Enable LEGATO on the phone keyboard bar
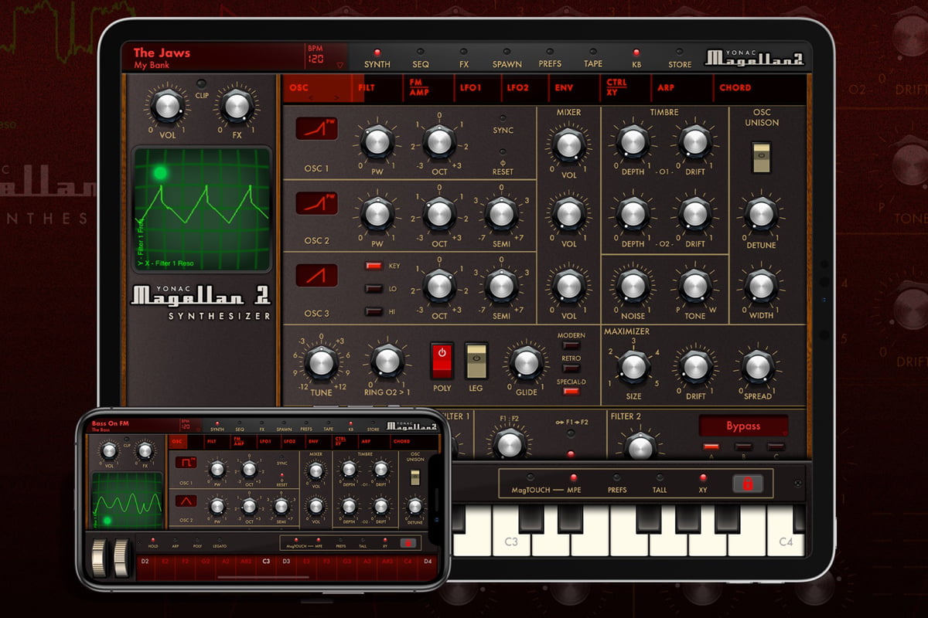 [220, 543]
